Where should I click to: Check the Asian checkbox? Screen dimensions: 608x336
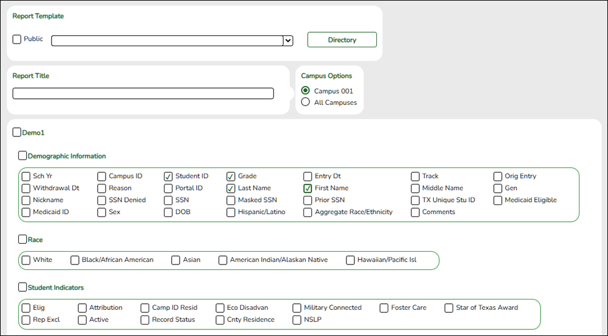tap(175, 260)
